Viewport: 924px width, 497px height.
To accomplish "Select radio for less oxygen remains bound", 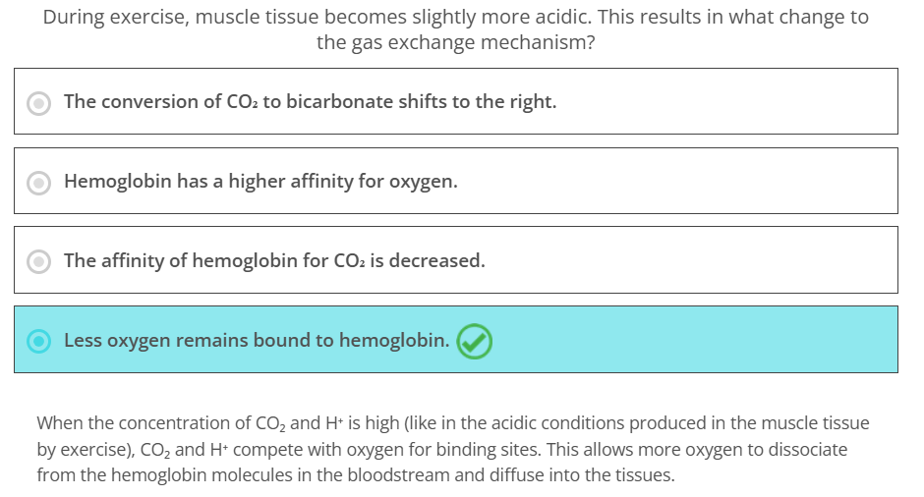I will 39,341.
